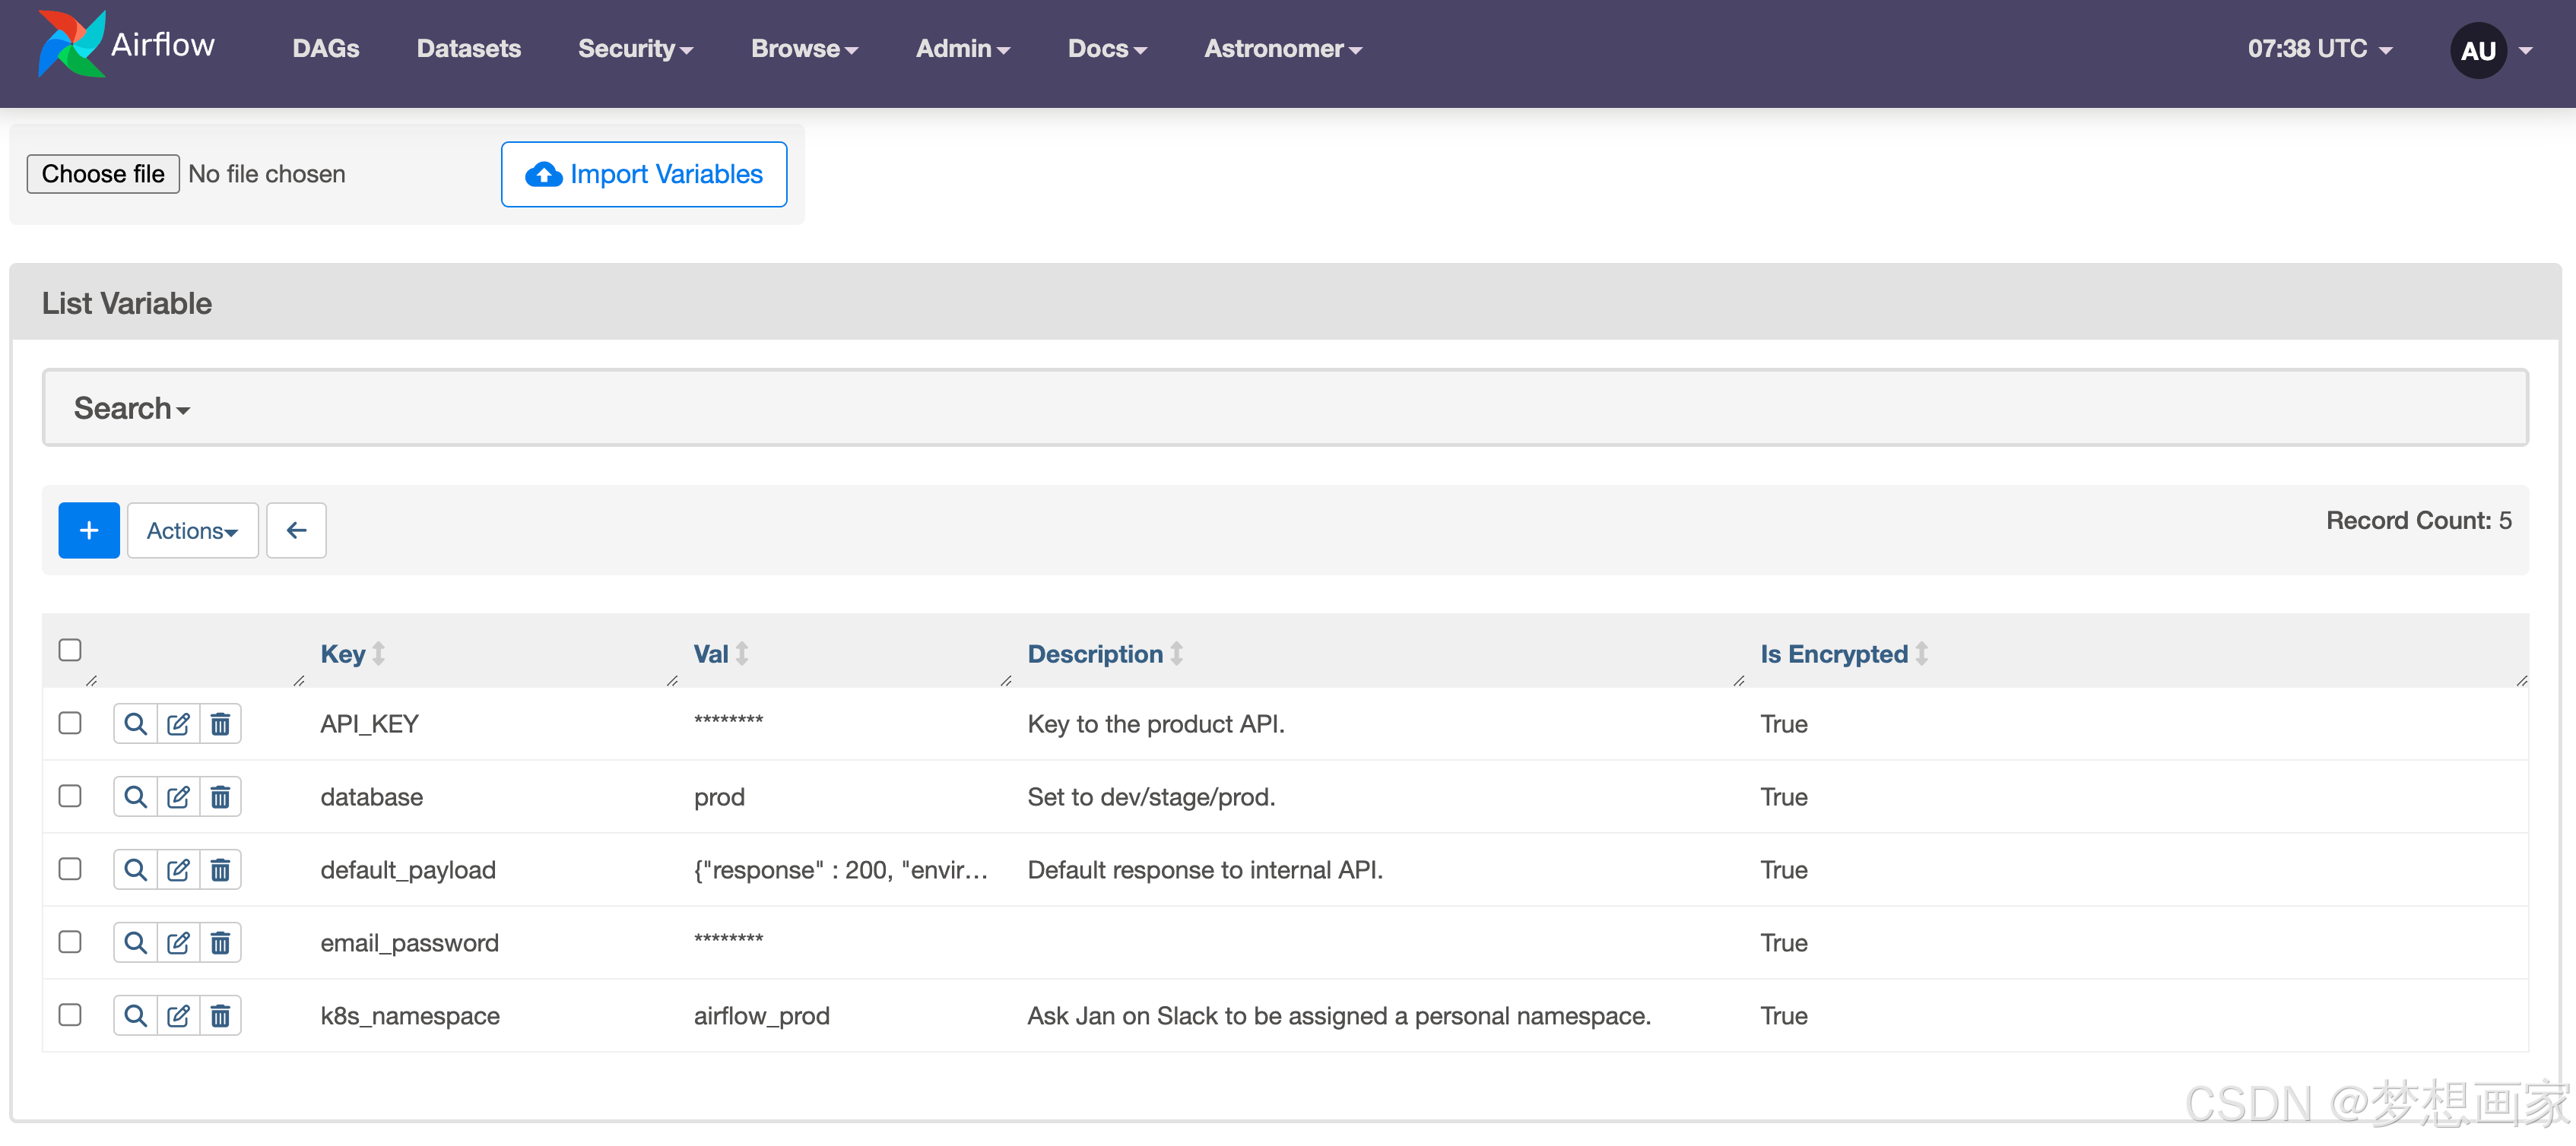Edit the database variable record

pyautogui.click(x=178, y=796)
